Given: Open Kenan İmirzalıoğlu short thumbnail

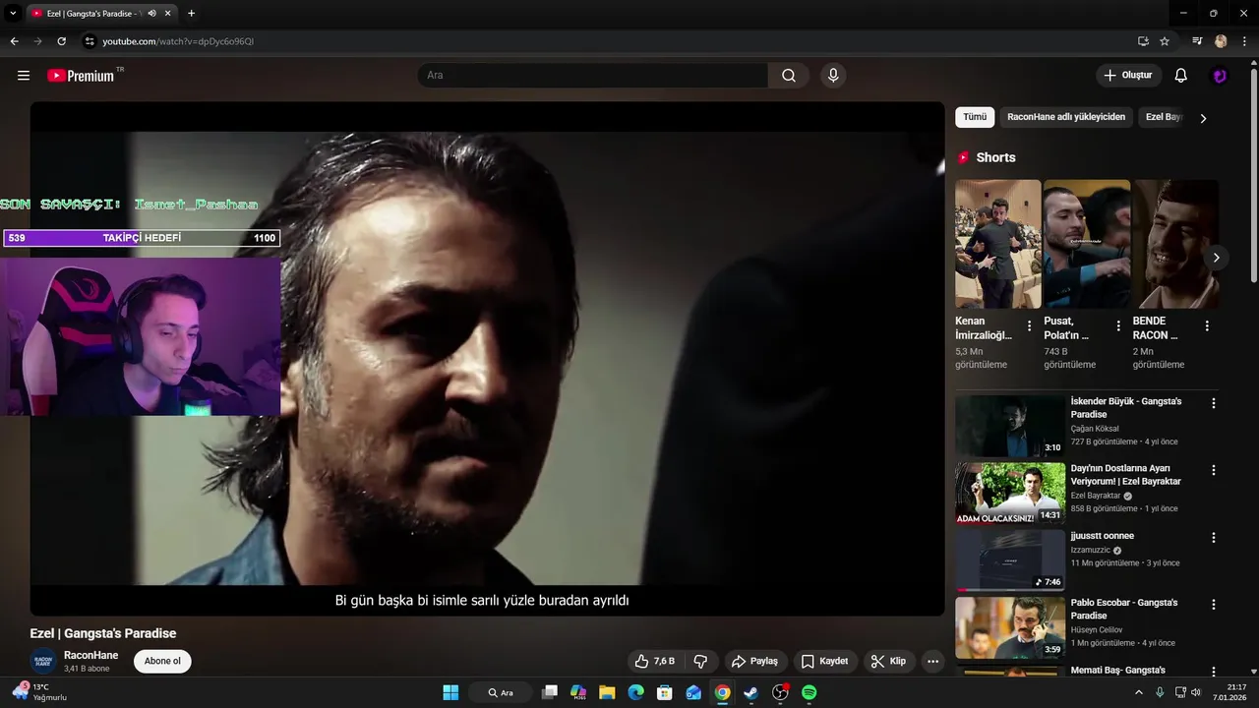Looking at the screenshot, I should coord(997,244).
